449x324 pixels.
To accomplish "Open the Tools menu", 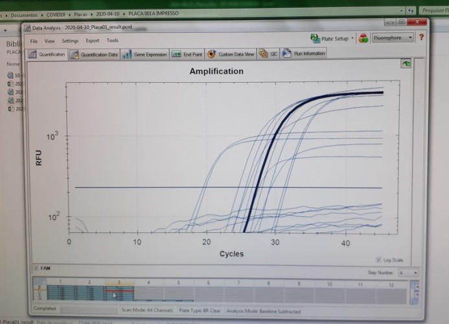I will (x=113, y=41).
